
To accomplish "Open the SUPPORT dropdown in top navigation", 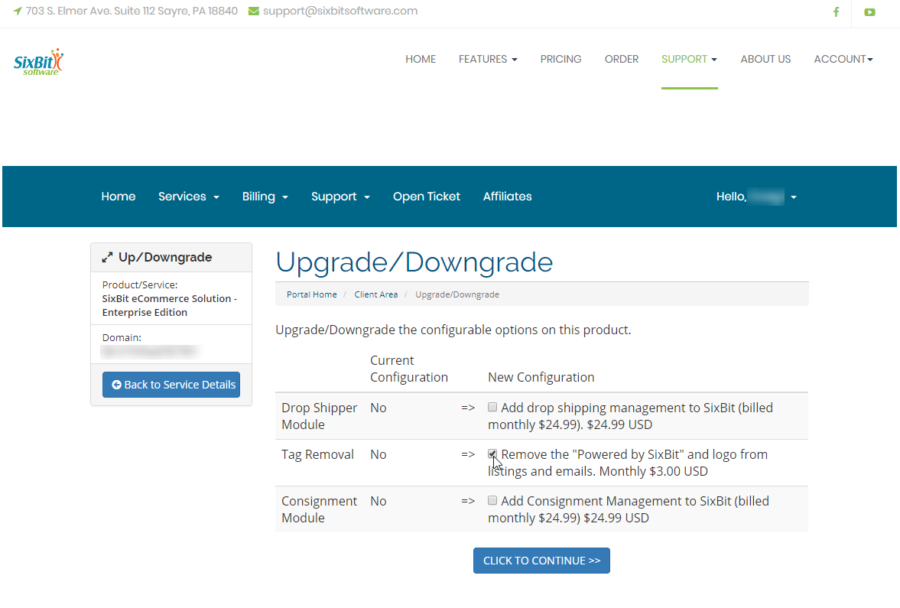I will coord(690,59).
